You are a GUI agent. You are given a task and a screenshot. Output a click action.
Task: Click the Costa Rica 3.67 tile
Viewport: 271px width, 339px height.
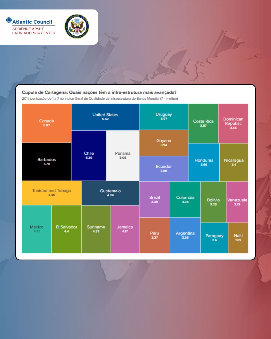click(203, 124)
